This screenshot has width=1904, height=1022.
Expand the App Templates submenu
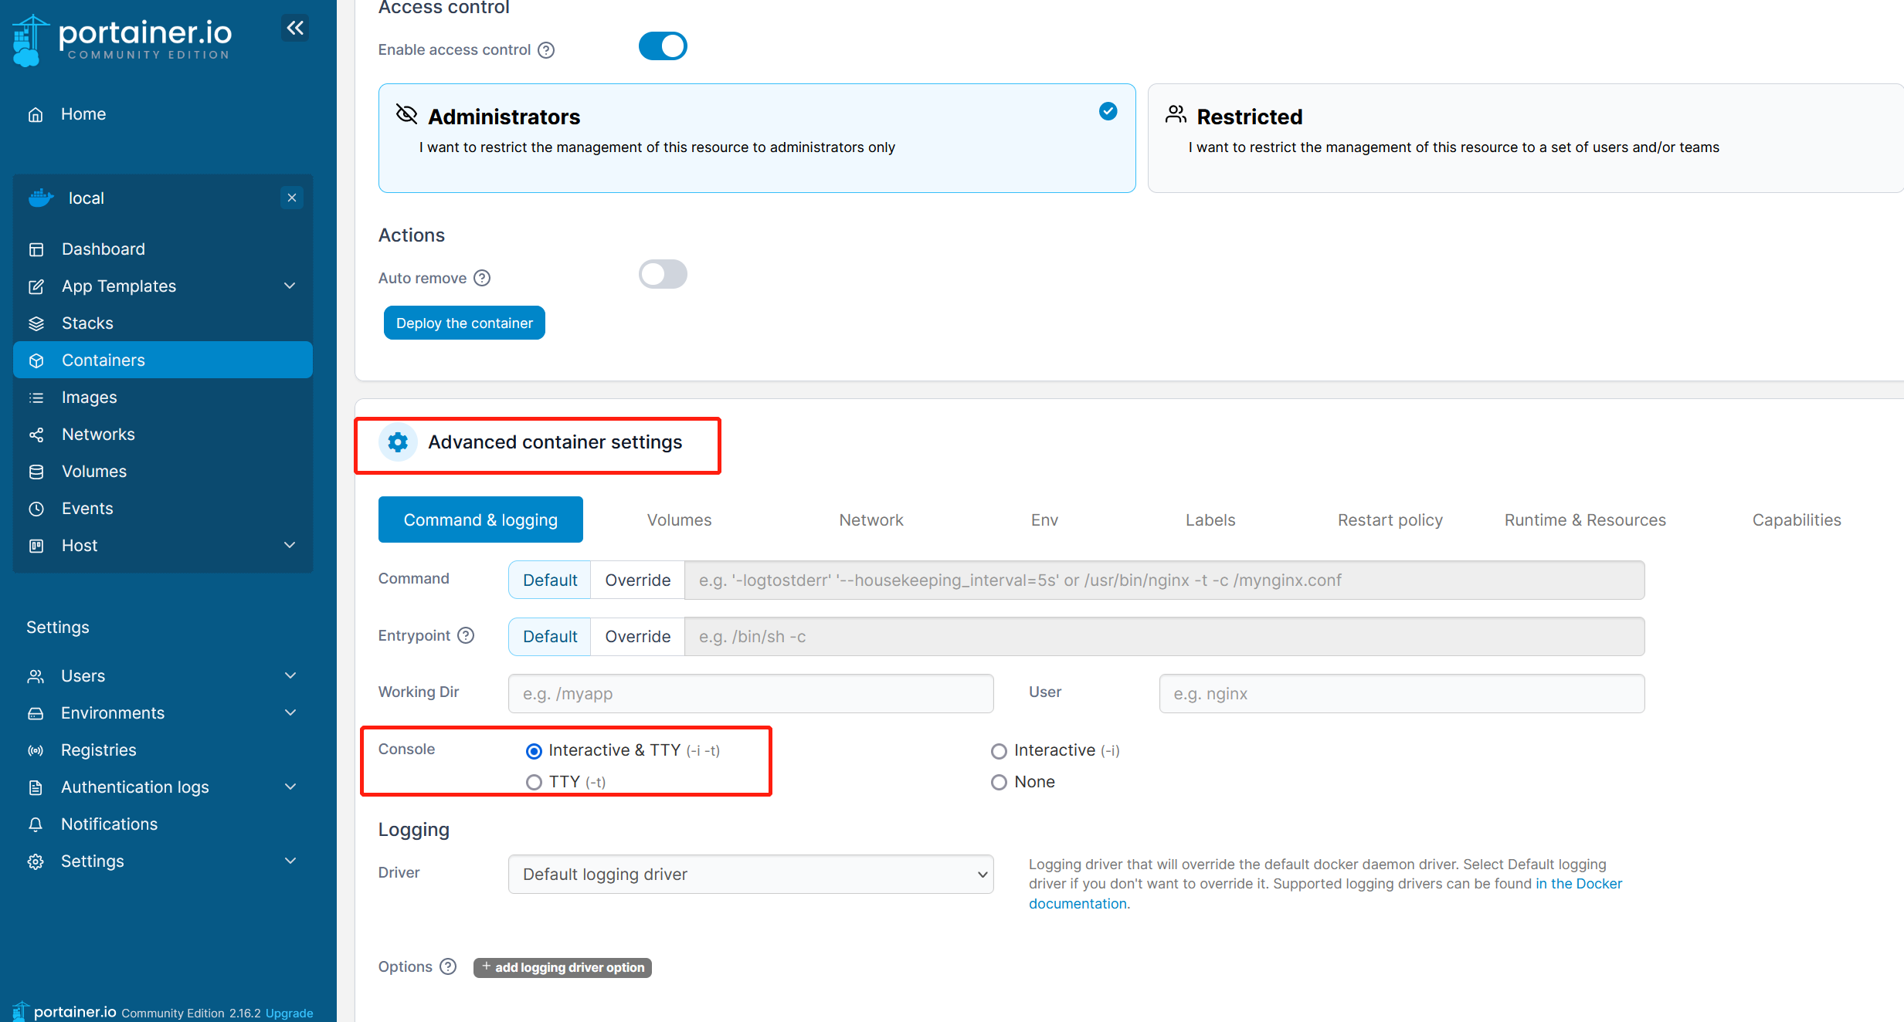[x=290, y=286]
